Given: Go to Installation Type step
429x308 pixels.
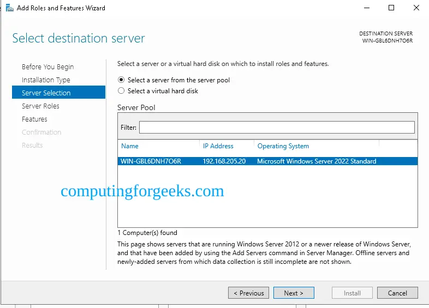Looking at the screenshot, I should click(46, 80).
